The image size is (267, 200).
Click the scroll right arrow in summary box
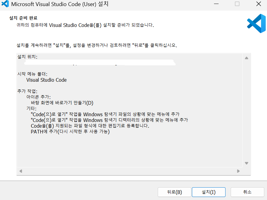[x=238, y=171]
